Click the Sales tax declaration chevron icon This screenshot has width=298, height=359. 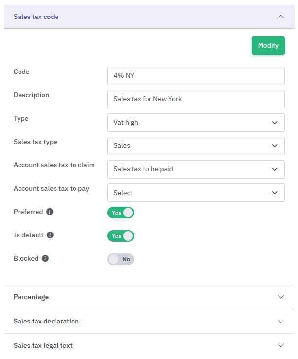click(x=280, y=321)
